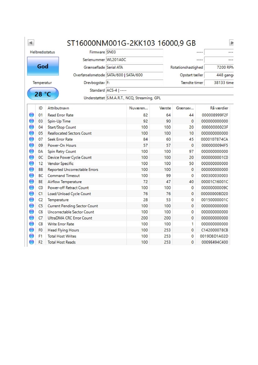Viewport: 258px width, 365px height.
Task: Click status icon for Power-off Retract Count
Action: click(x=31, y=188)
